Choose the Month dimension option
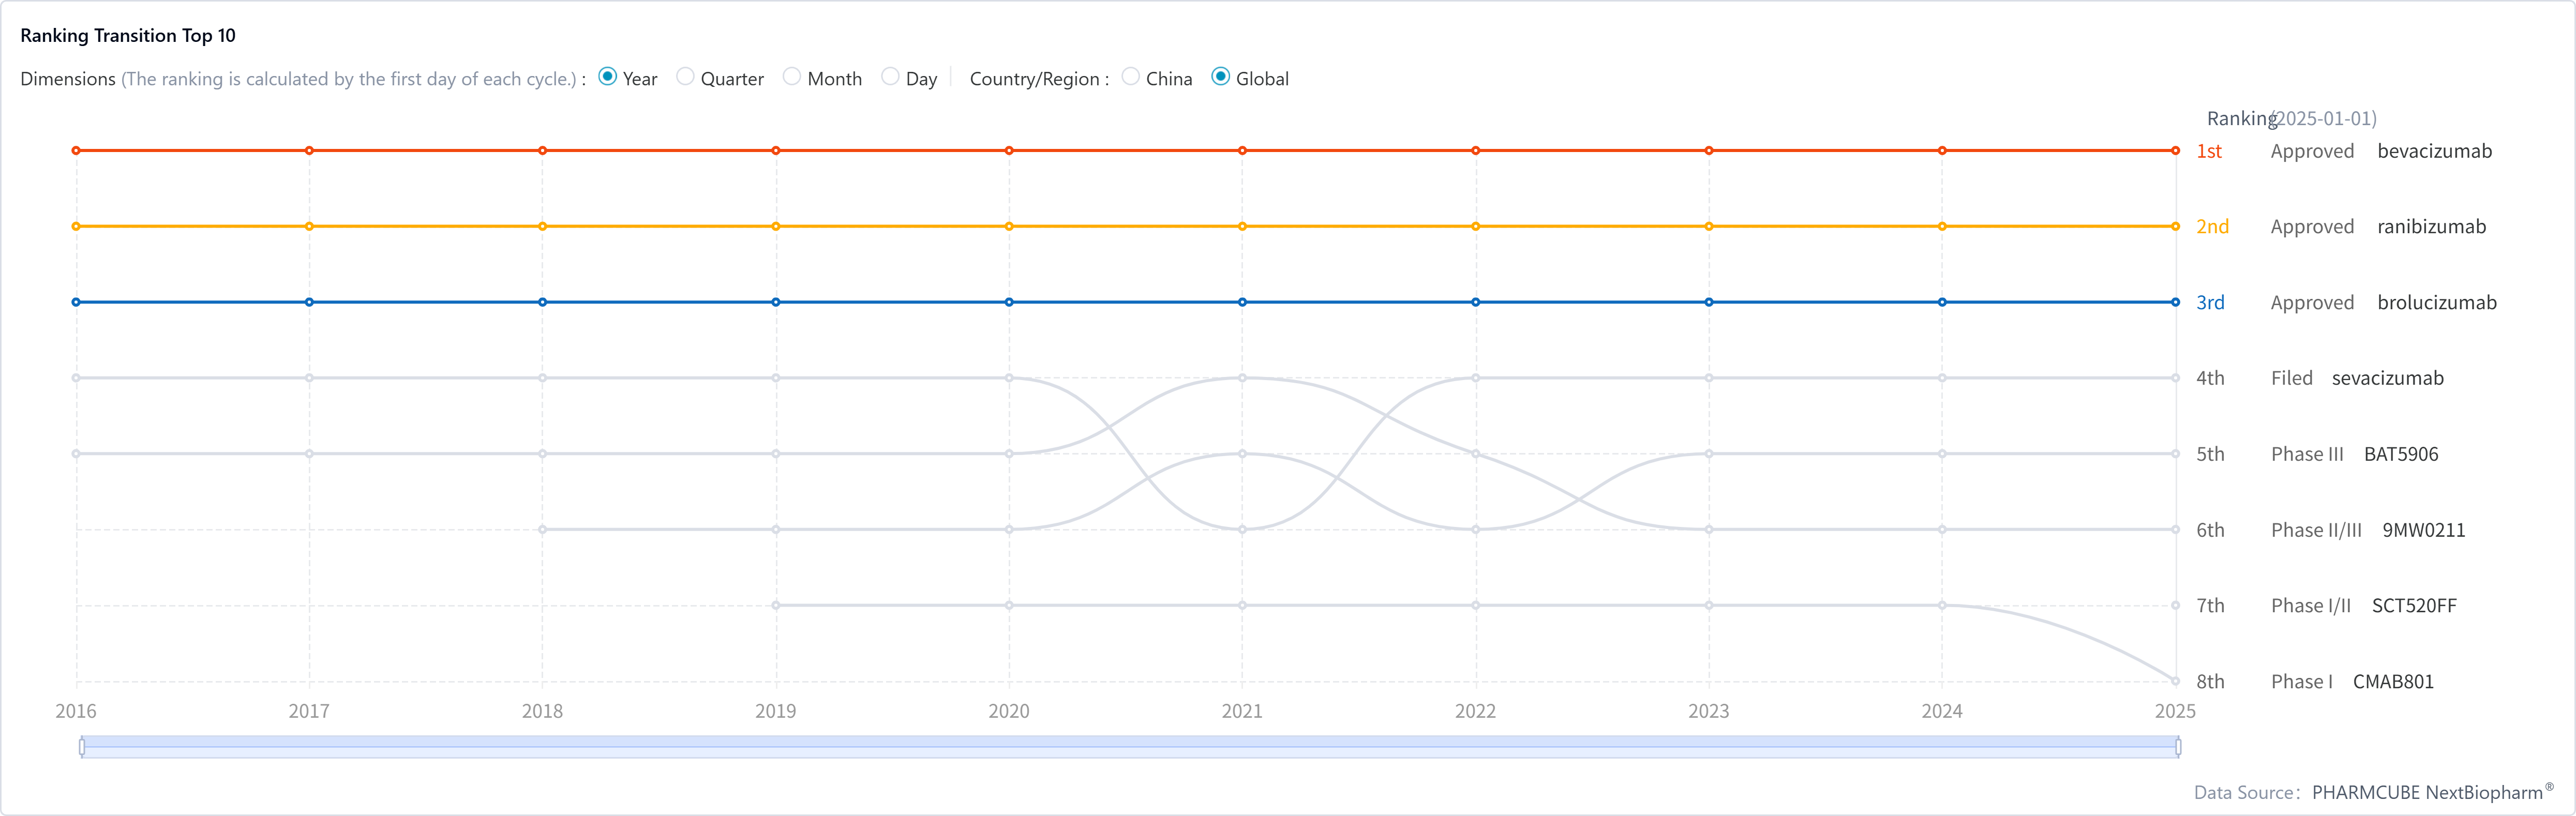The image size is (2576, 816). click(792, 77)
